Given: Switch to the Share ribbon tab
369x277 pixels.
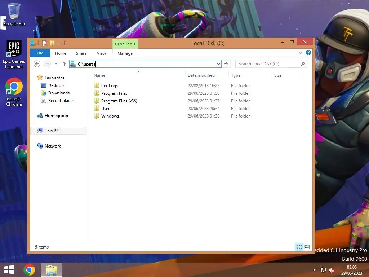Looking at the screenshot, I should point(81,53).
